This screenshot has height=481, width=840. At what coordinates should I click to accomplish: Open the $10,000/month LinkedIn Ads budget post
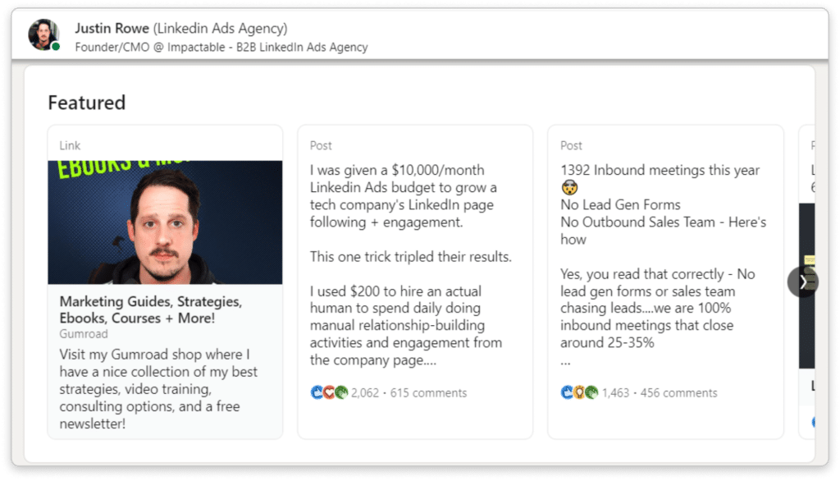410,265
